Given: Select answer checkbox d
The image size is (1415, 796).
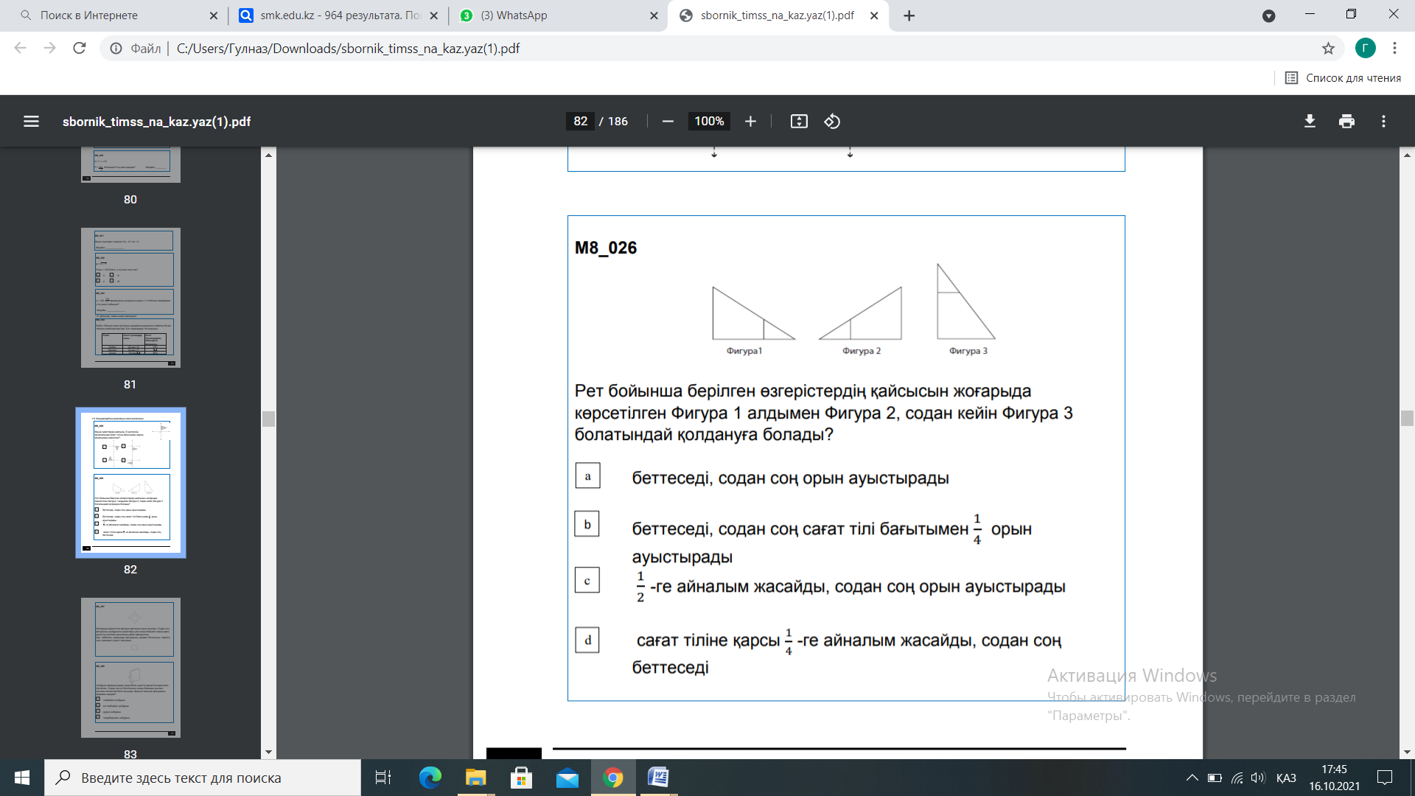Looking at the screenshot, I should (x=587, y=640).
